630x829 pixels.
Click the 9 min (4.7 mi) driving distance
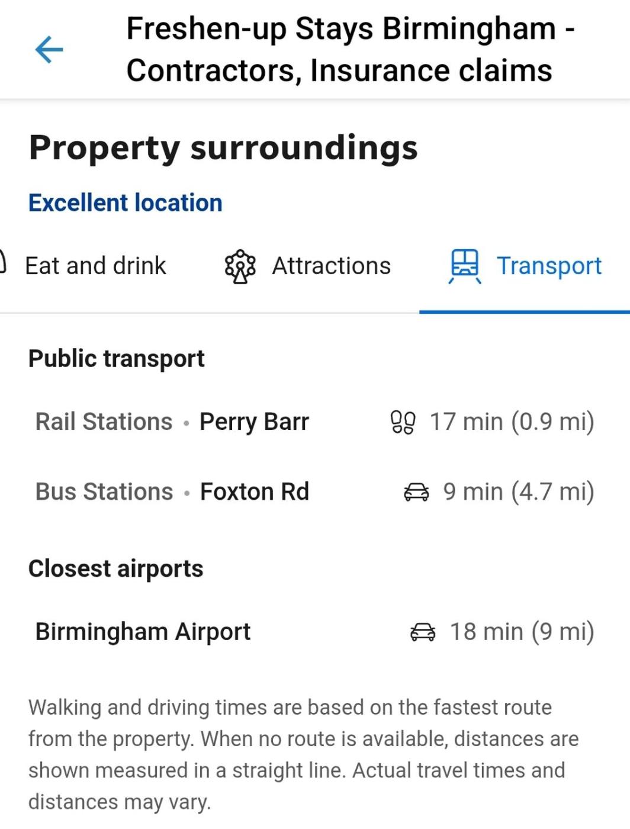[x=518, y=492]
